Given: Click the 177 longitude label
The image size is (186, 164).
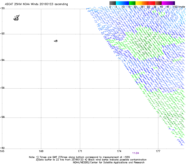Looking at the screenshot, I should [158, 151].
